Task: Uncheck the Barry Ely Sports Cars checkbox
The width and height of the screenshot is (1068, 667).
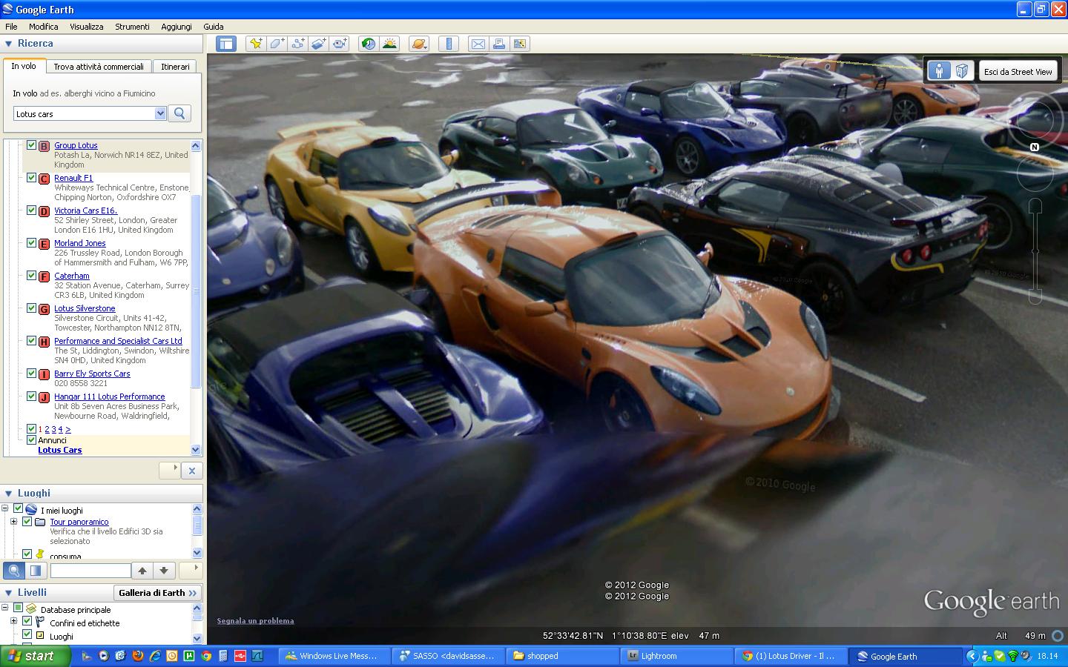Action: (31, 374)
